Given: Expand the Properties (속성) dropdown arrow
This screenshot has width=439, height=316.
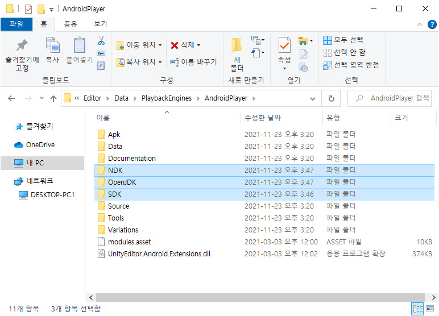Looking at the screenshot, I should click(284, 69).
